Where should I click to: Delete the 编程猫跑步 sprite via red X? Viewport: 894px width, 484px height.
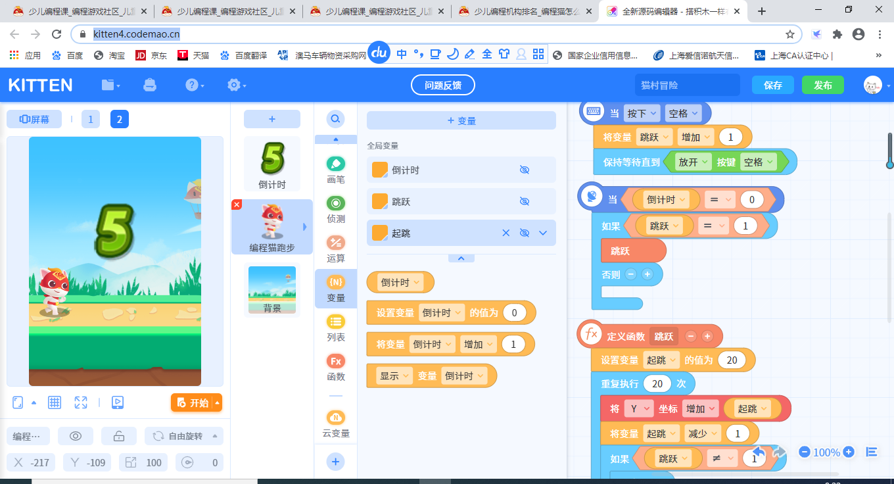237,205
